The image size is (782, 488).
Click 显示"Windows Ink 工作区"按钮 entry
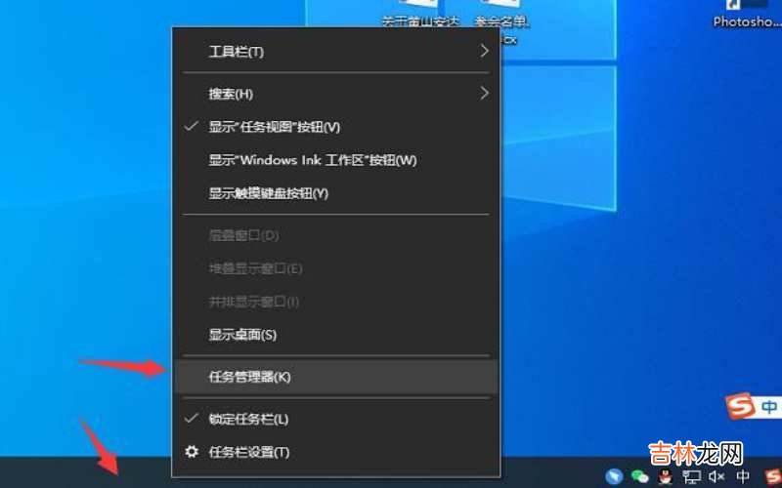tap(312, 160)
